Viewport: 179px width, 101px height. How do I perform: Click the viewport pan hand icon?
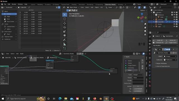[145, 27]
